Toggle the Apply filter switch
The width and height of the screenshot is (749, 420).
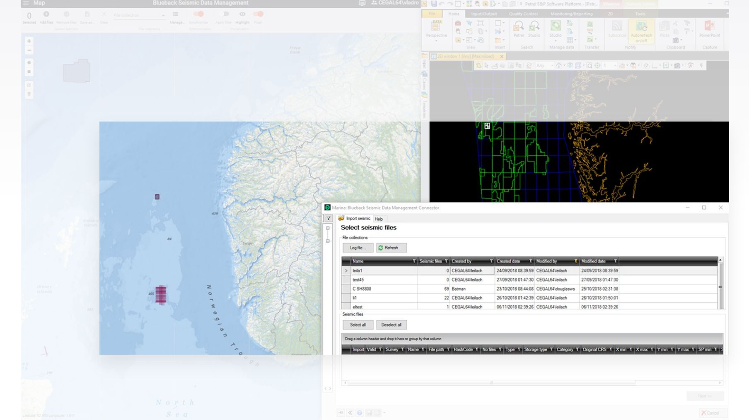coord(223,14)
